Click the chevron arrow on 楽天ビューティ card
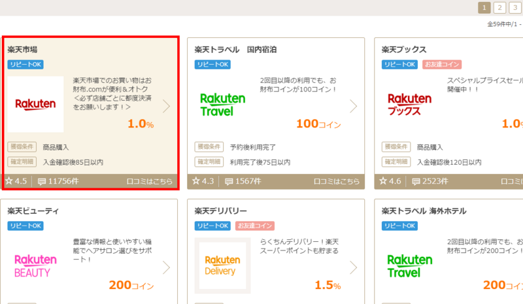 coord(166,267)
